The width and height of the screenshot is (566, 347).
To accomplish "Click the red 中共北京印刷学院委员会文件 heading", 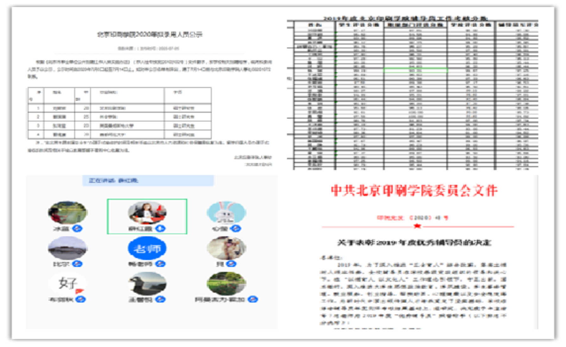I will [x=414, y=191].
